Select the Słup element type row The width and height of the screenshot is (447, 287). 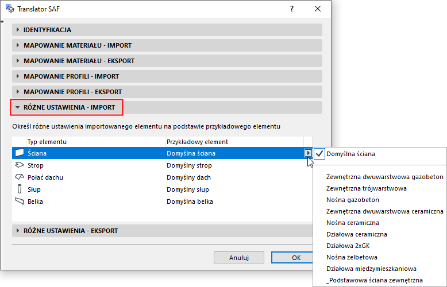click(x=162, y=189)
